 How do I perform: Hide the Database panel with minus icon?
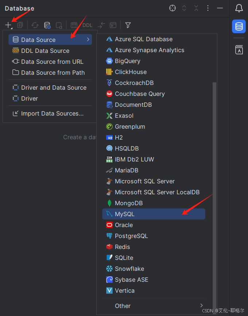pyautogui.click(x=220, y=8)
